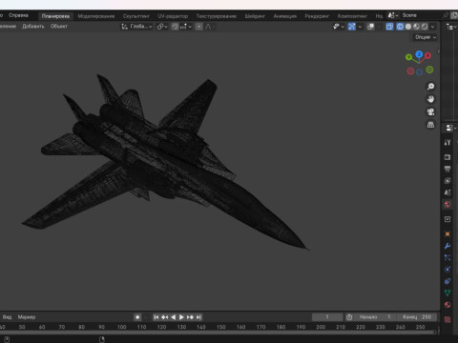Toggle auto keying record button
The height and width of the screenshot is (343, 458).
click(x=137, y=317)
